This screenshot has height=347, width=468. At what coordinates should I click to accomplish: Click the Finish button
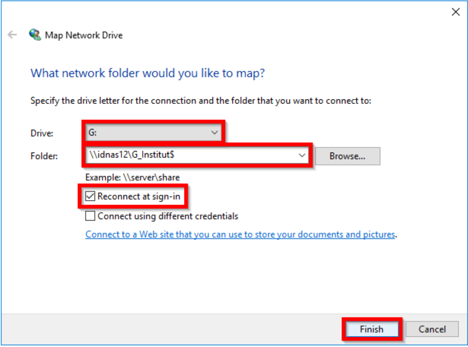371,329
